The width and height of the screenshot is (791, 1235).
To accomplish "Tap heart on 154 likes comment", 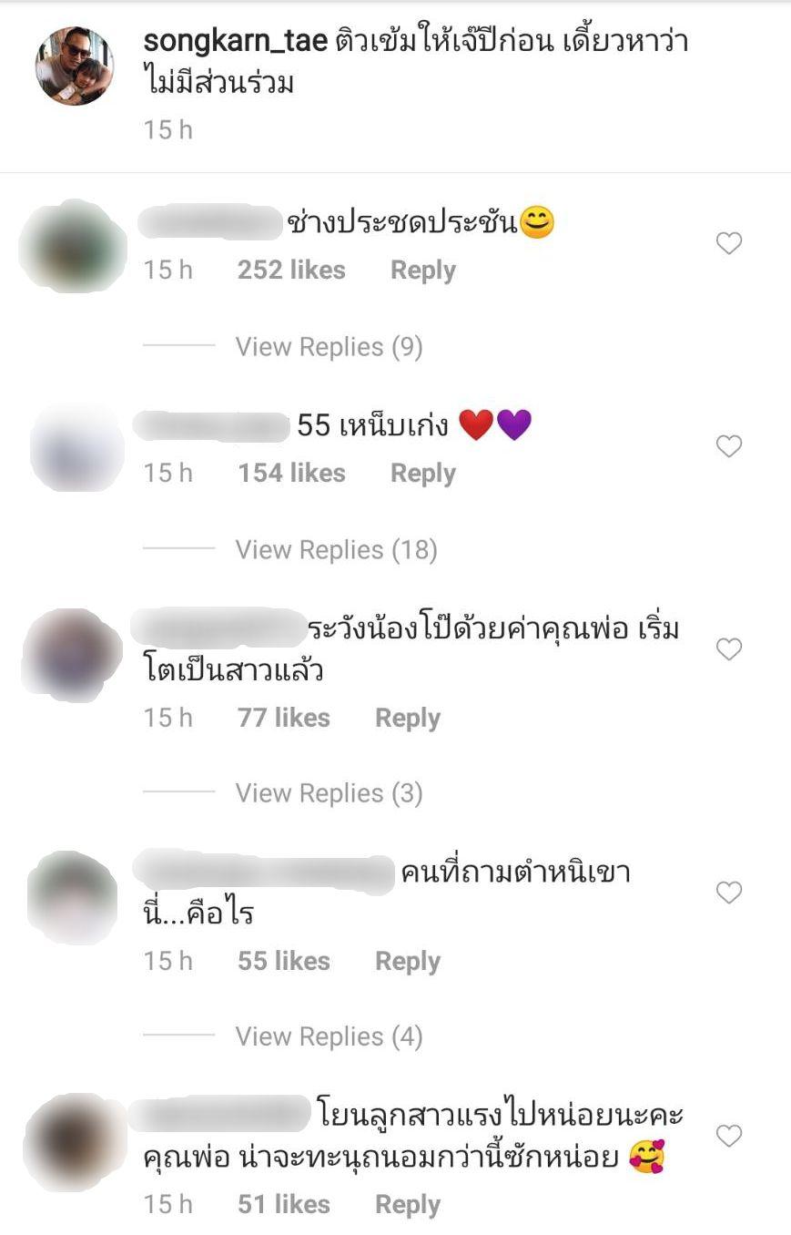I will click(729, 446).
